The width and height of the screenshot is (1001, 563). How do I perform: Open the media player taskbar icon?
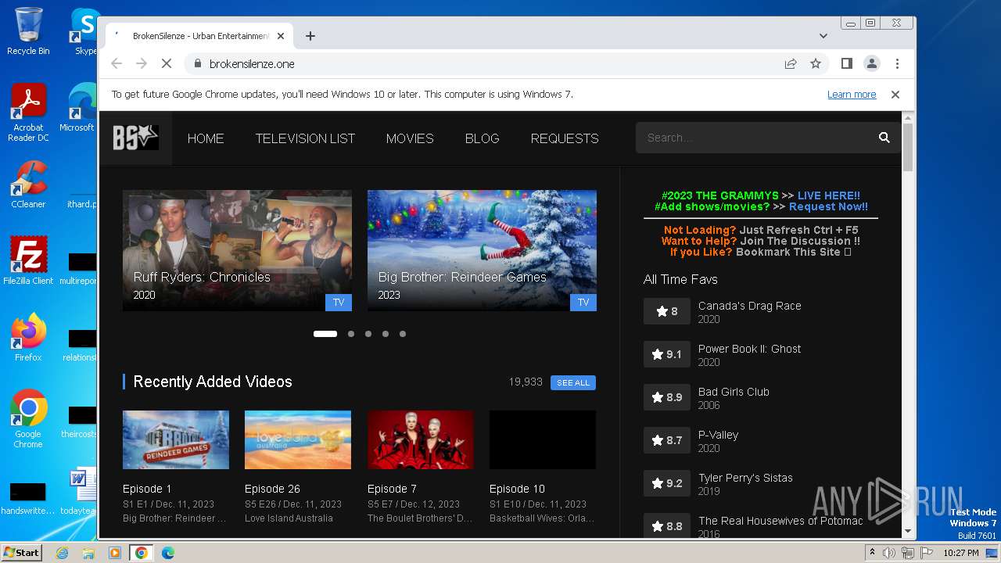coord(115,553)
